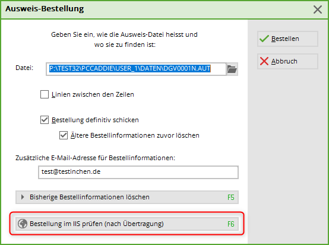Cancel using the Abbruch button

click(x=287, y=61)
